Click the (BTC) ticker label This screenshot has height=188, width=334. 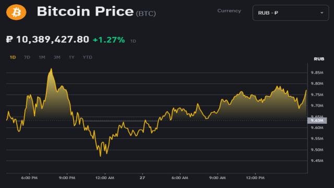coord(146,14)
